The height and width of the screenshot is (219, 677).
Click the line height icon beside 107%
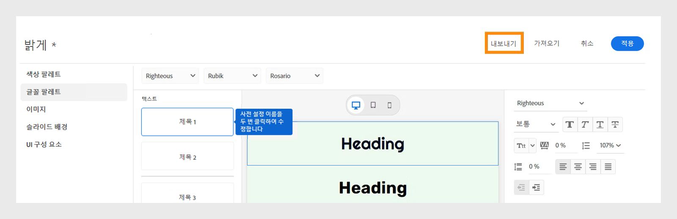(586, 145)
